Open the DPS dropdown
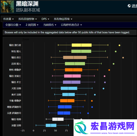Viewport: 137px width, 136px height. pos(45,19)
